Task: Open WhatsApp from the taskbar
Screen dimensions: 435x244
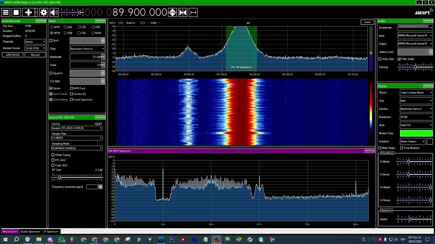Action: tap(61, 240)
